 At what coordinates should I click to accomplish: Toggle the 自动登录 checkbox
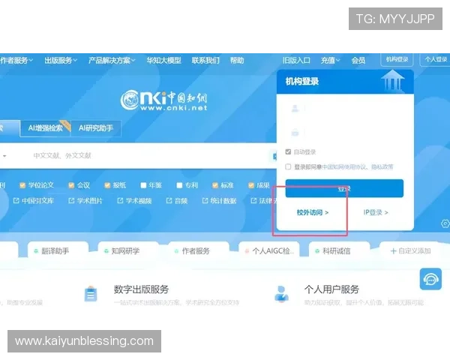pyautogui.click(x=288, y=151)
